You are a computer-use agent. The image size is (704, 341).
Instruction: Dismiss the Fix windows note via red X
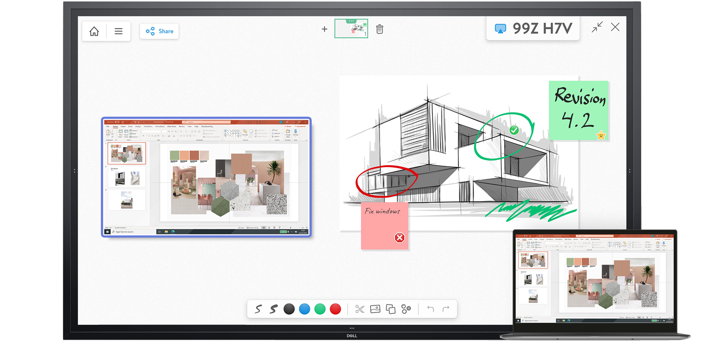(399, 238)
